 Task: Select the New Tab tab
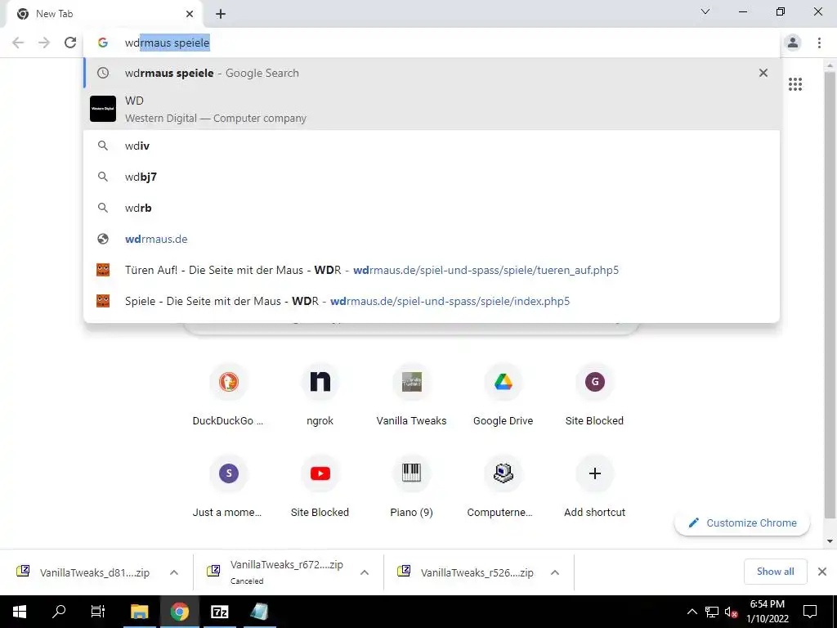click(104, 15)
